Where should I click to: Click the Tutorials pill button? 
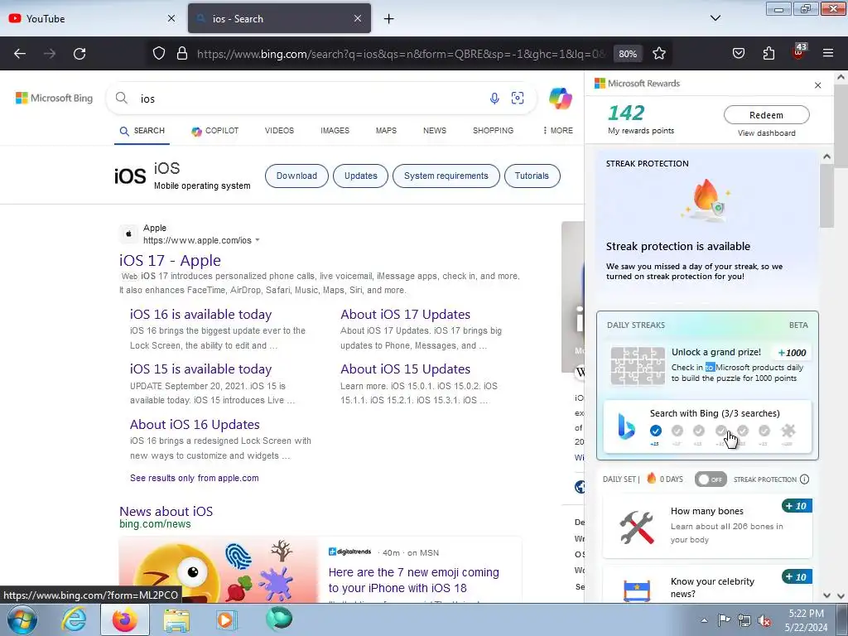click(x=532, y=176)
